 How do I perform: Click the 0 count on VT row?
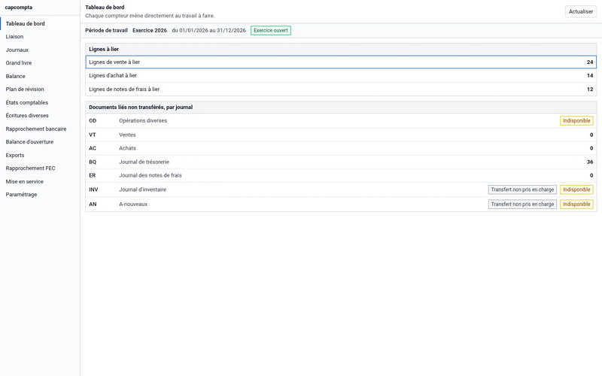click(591, 135)
